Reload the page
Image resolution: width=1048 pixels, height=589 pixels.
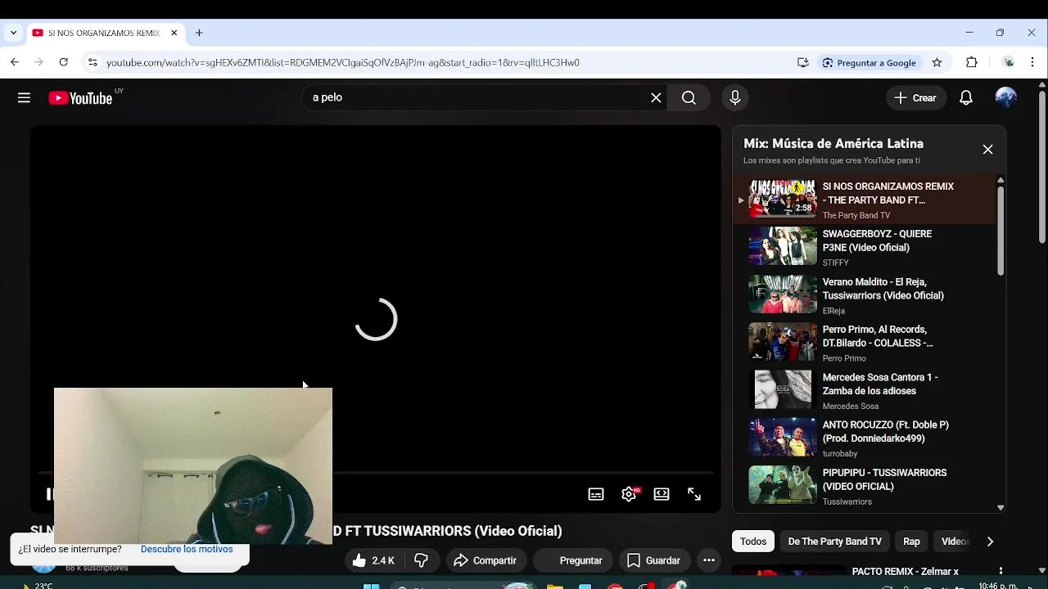tap(63, 62)
